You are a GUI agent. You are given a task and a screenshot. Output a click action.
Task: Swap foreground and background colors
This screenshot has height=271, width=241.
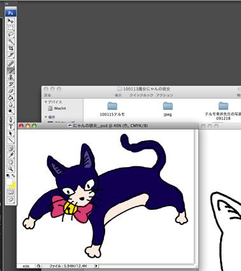tap(13, 176)
